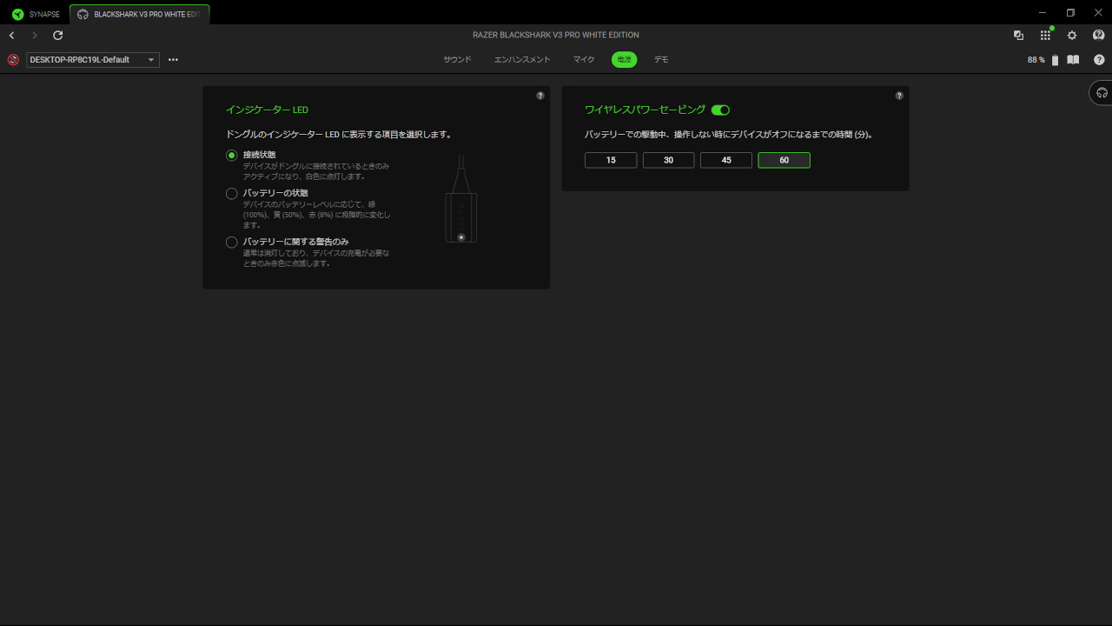
Task: Select the green 電源 tab
Action: tap(624, 60)
